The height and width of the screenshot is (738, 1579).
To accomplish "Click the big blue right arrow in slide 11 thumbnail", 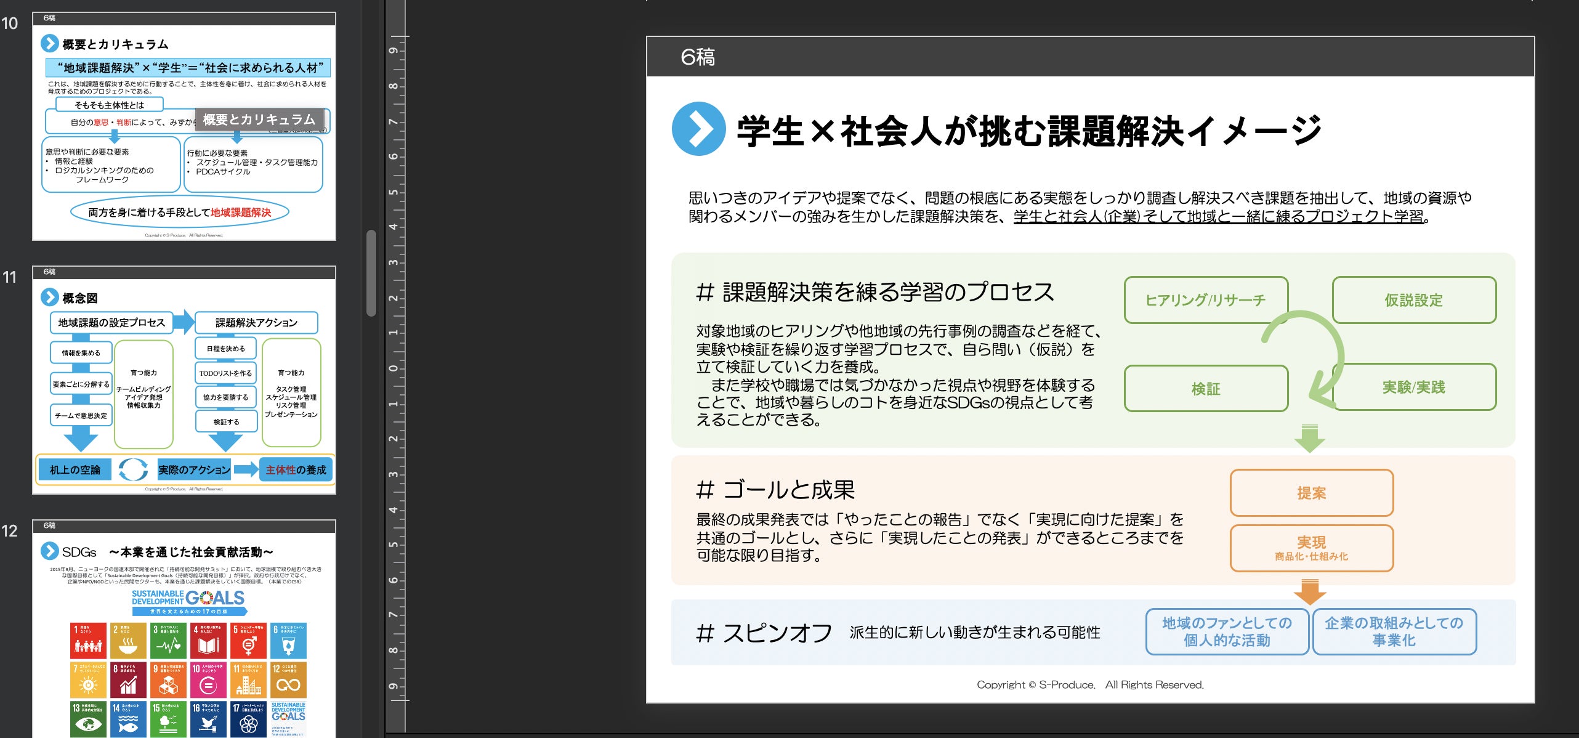I will [184, 322].
